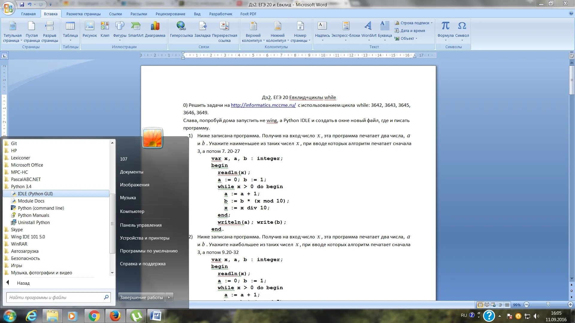This screenshot has height=323, width=575.
Task: Expand the shutdown options arrow
Action: 169,297
